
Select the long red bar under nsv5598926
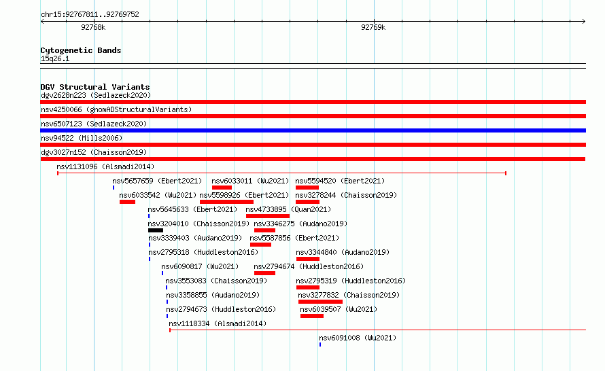226,202
